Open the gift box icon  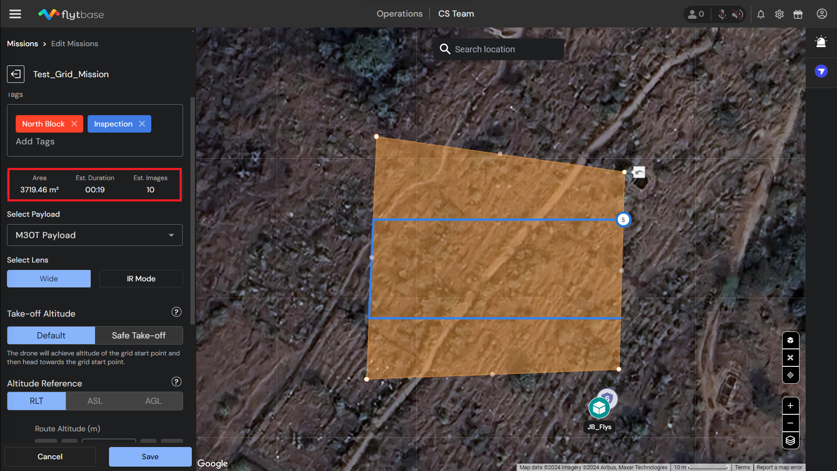click(798, 14)
